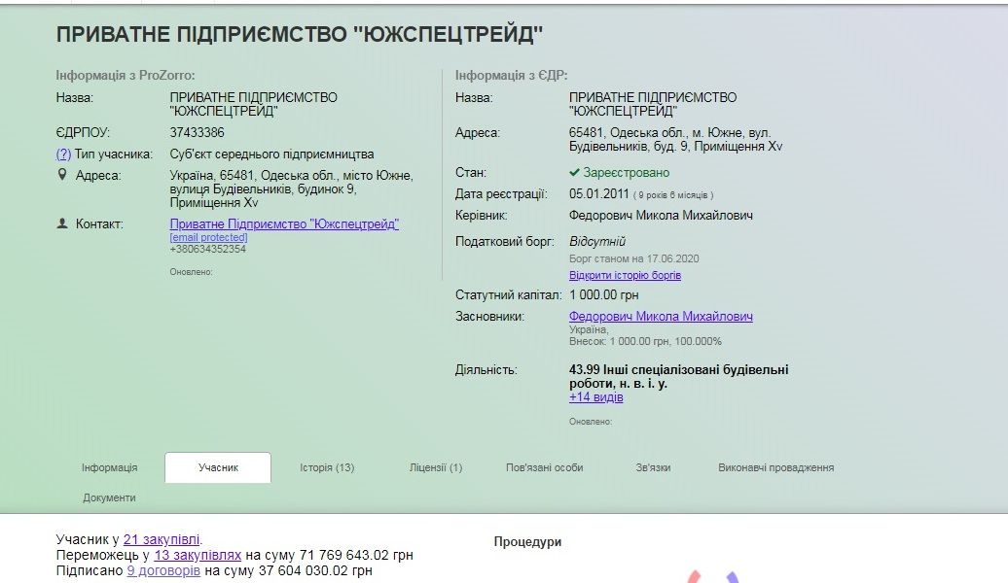Open the Історія (13) tab
The image size is (1008, 583).
(x=327, y=467)
